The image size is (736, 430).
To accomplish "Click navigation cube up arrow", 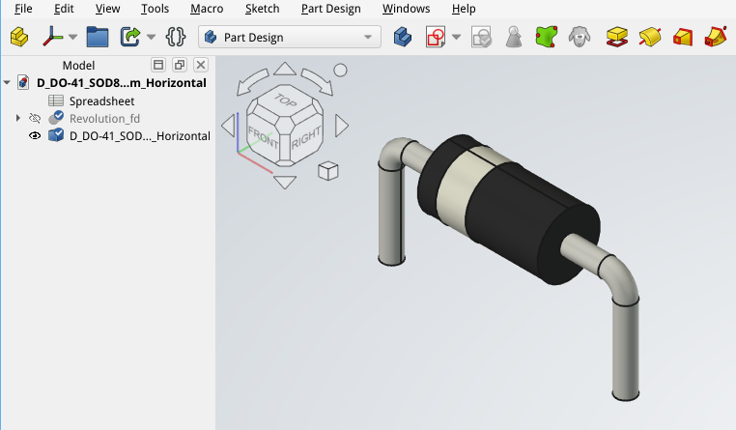I will 285,69.
